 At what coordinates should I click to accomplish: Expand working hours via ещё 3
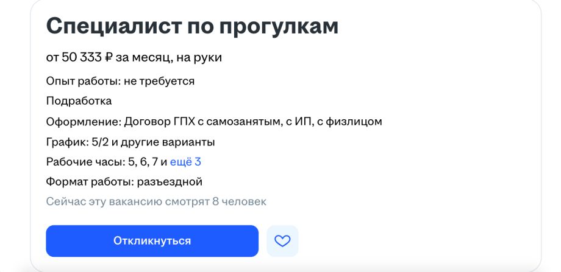click(x=185, y=162)
